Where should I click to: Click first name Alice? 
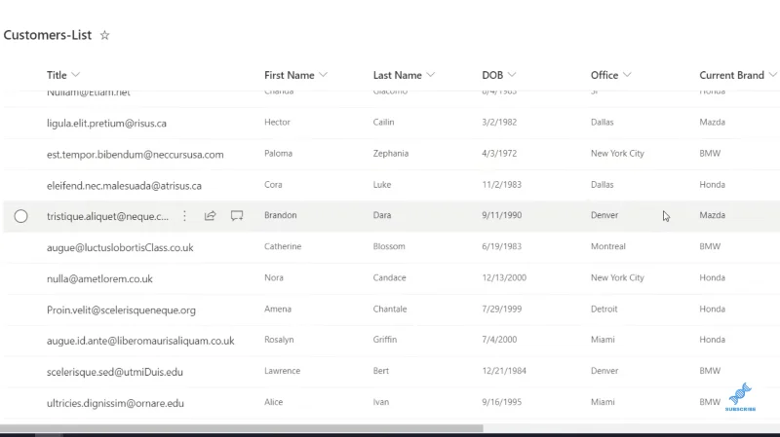click(274, 402)
